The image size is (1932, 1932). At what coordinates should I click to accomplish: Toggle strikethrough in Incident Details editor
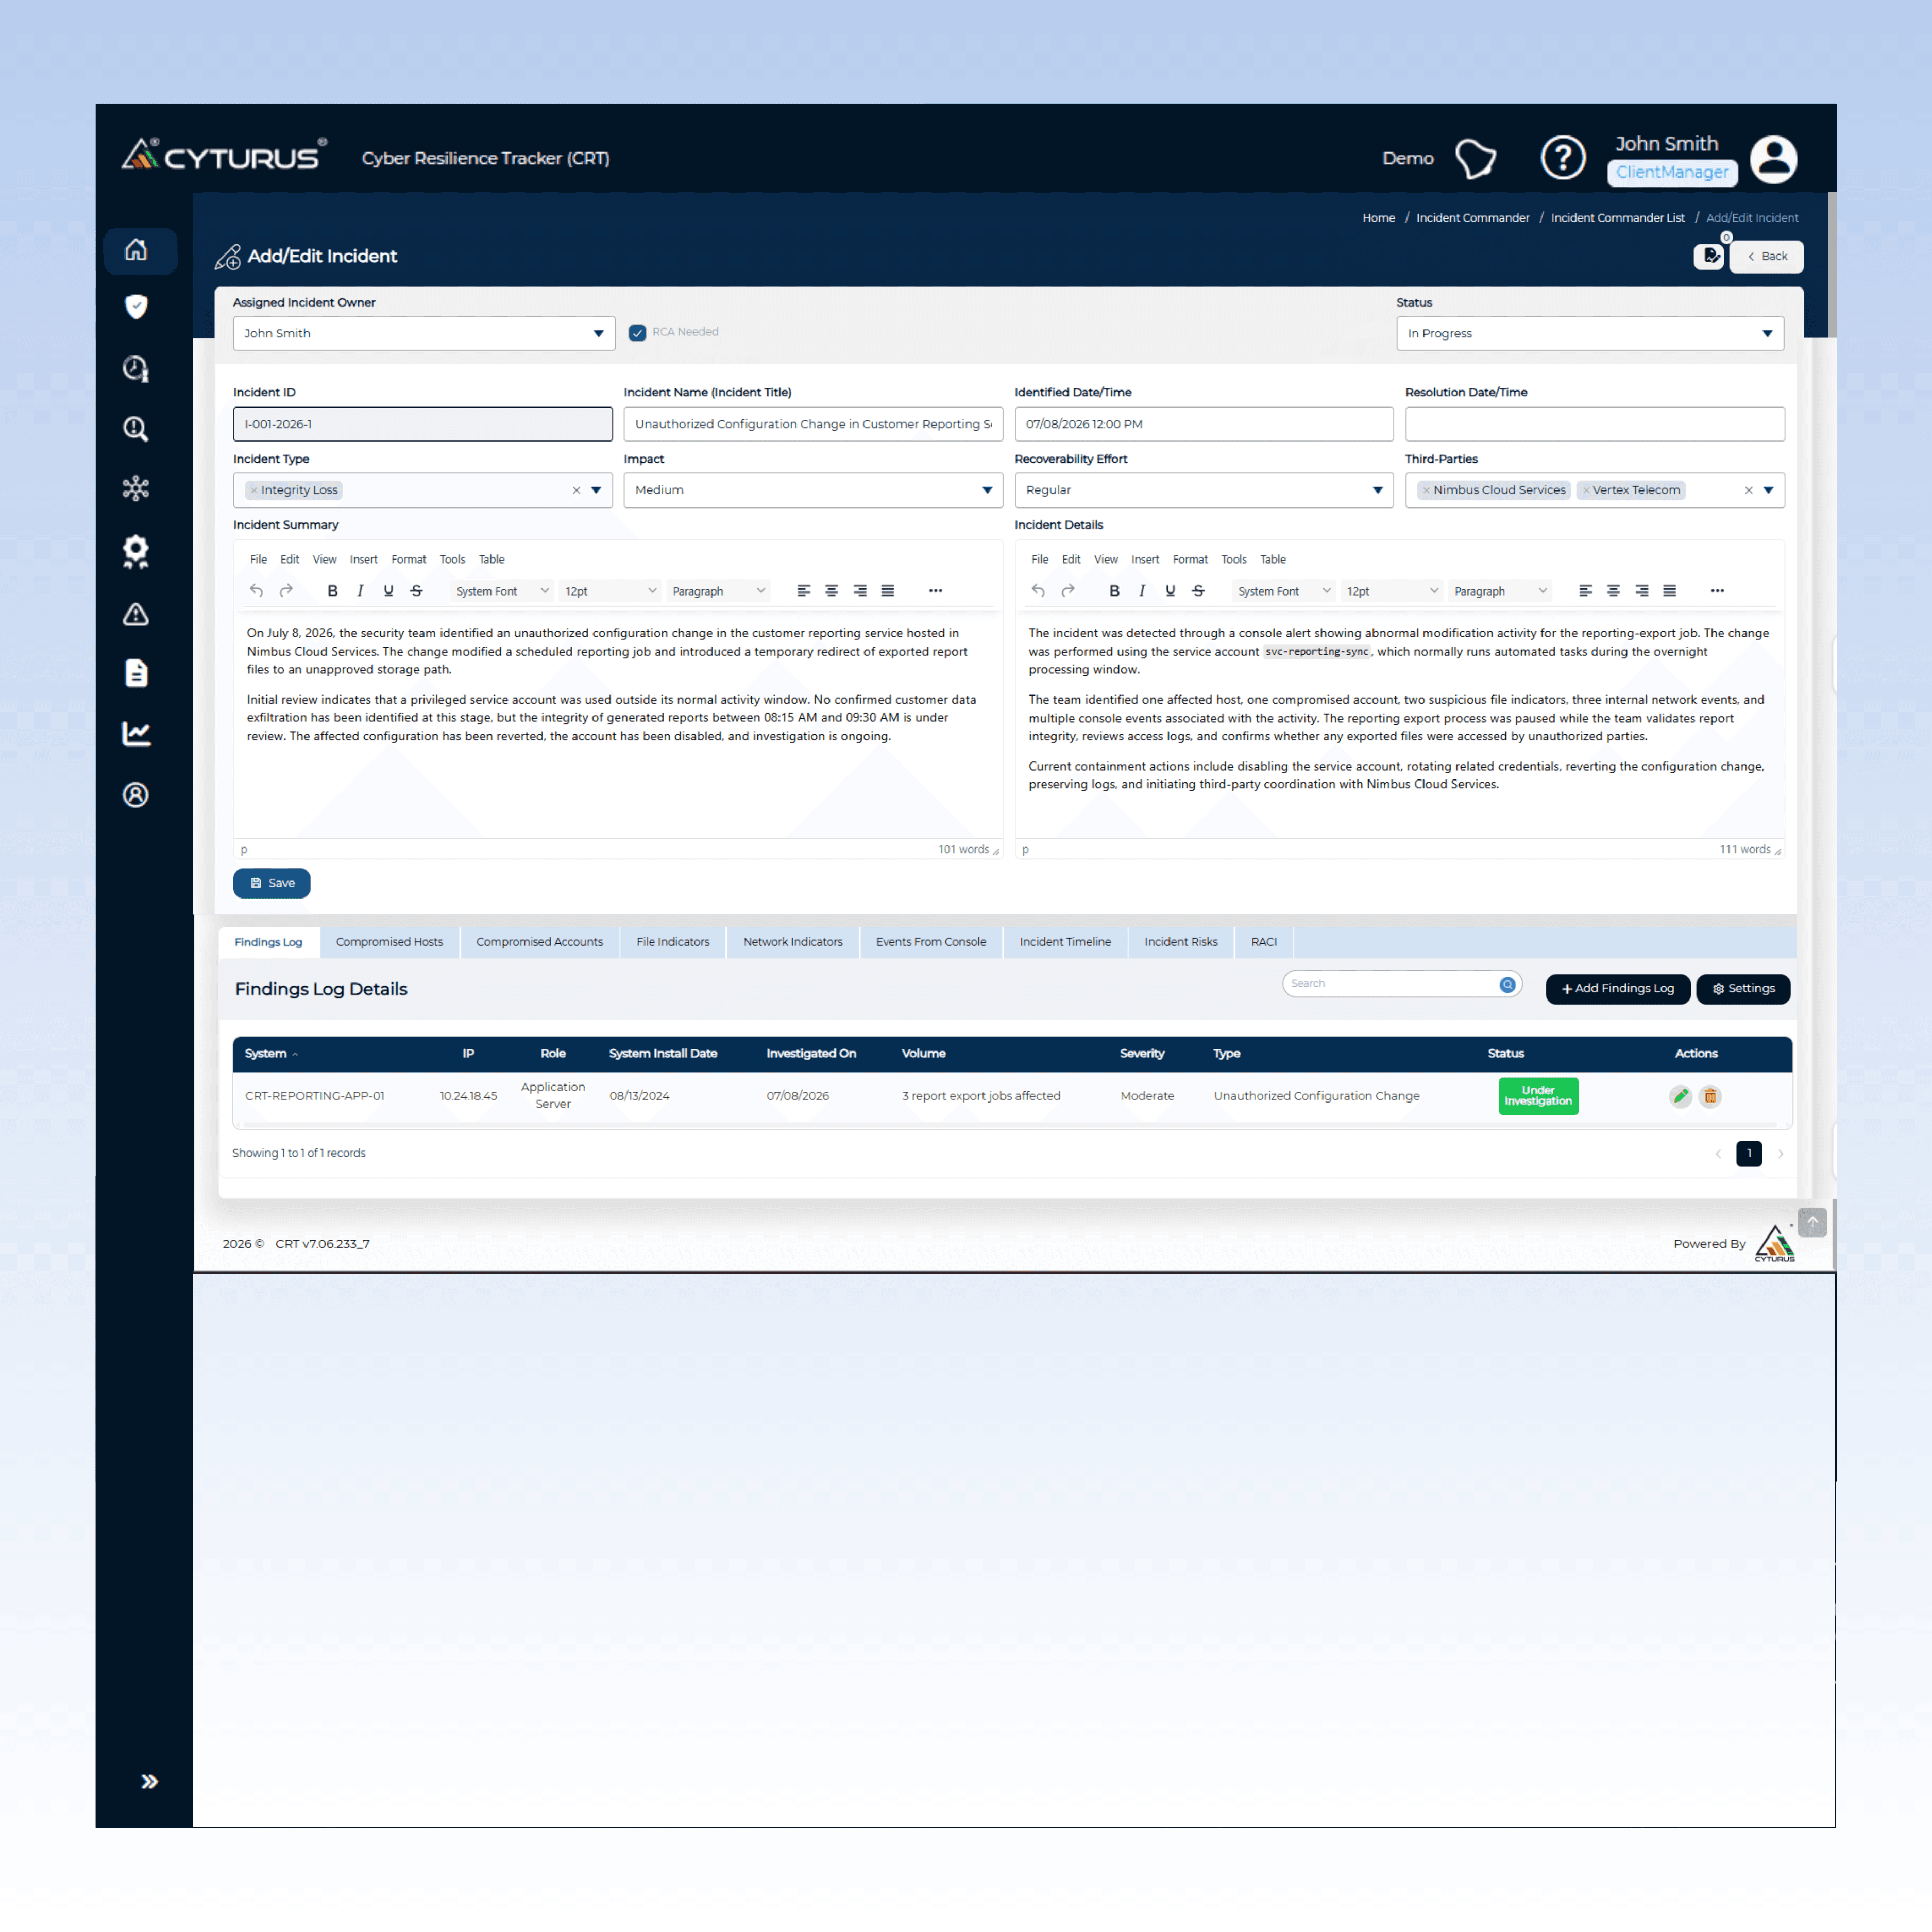click(1198, 591)
